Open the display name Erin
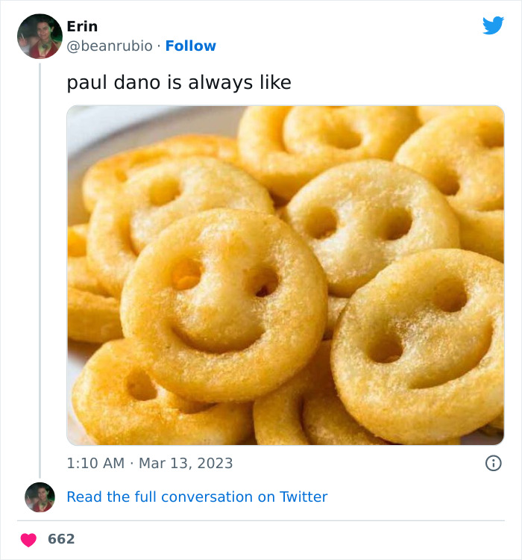The image size is (522, 560). [82, 26]
